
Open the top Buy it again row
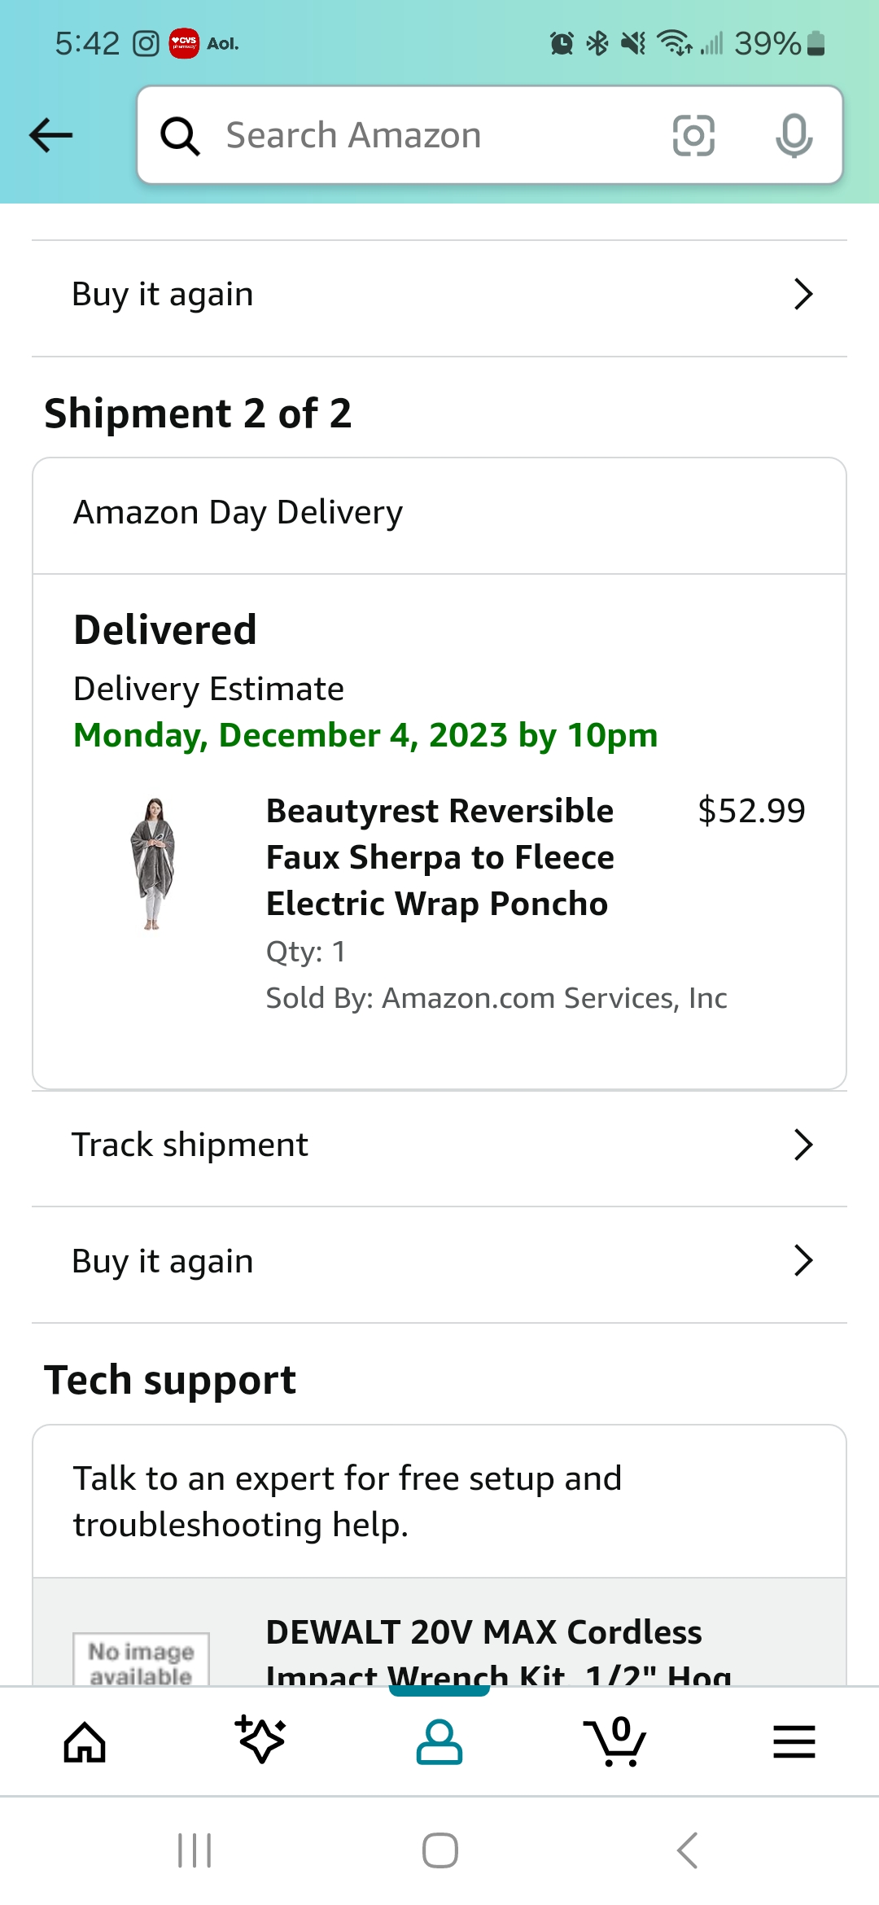point(439,295)
